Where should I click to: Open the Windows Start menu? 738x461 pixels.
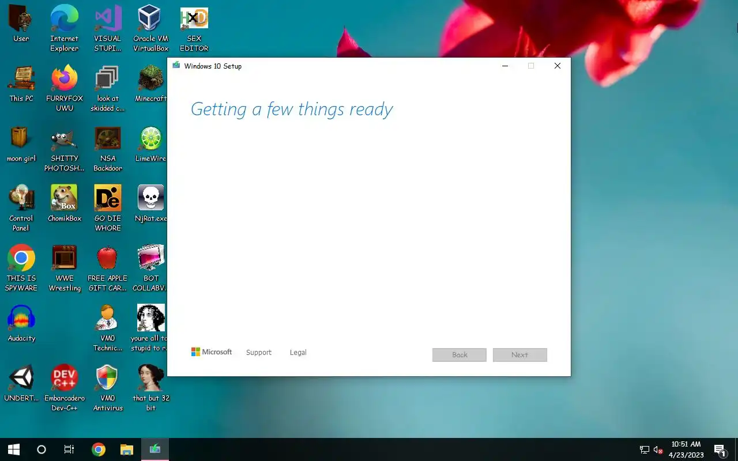coord(14,449)
